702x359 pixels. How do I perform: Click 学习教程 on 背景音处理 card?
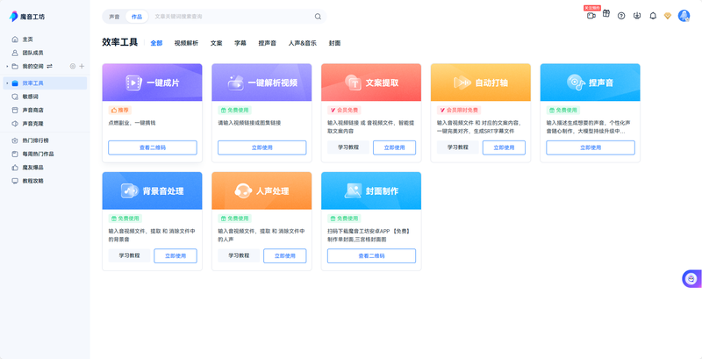click(129, 255)
